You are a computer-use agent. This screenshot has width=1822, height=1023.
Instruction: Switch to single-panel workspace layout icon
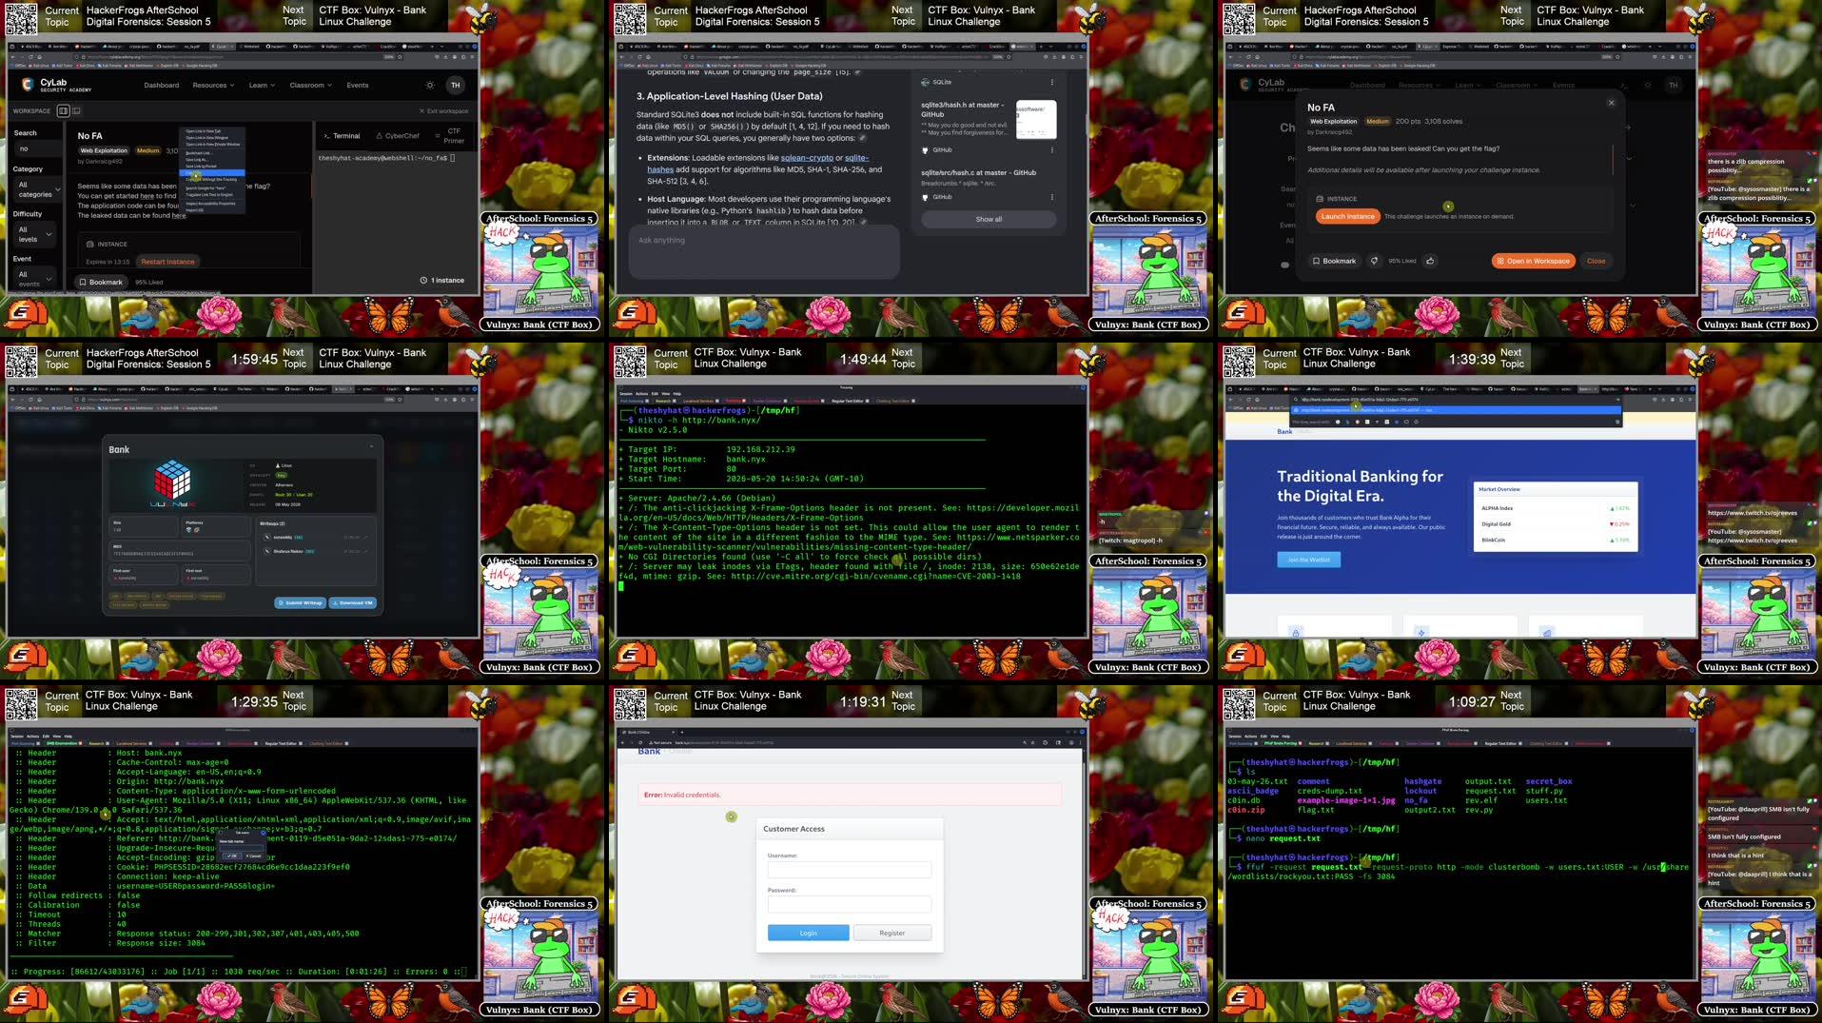click(76, 110)
